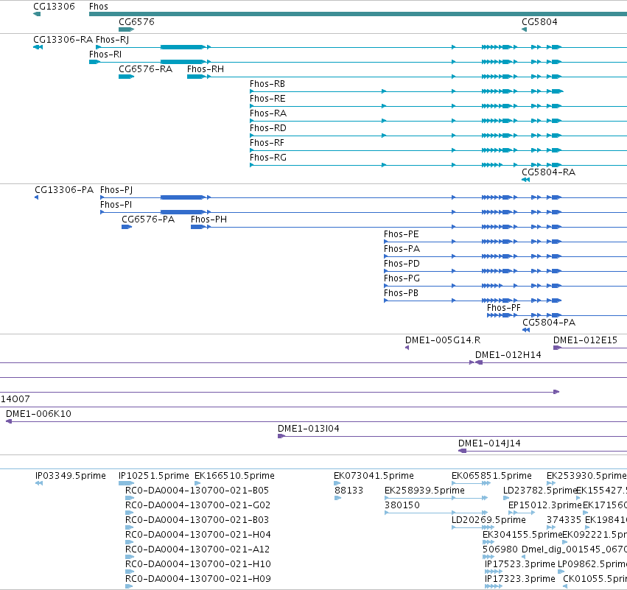This screenshot has height=590, width=627.
Task: Select EST label RC0-DA0004-130700-021-B05
Action: tap(197, 491)
